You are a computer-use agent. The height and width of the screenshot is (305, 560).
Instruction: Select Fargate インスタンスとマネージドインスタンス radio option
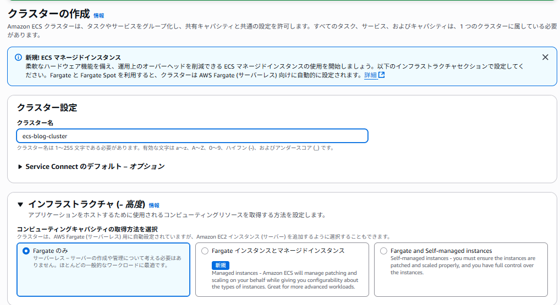click(x=205, y=251)
